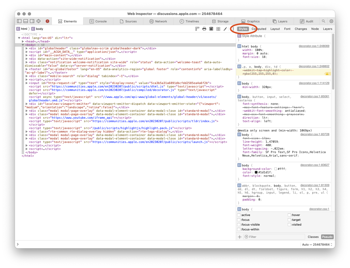The image size is (350, 268).
Task: Open the #1d1d1f color swatch
Action: click(x=256, y=172)
